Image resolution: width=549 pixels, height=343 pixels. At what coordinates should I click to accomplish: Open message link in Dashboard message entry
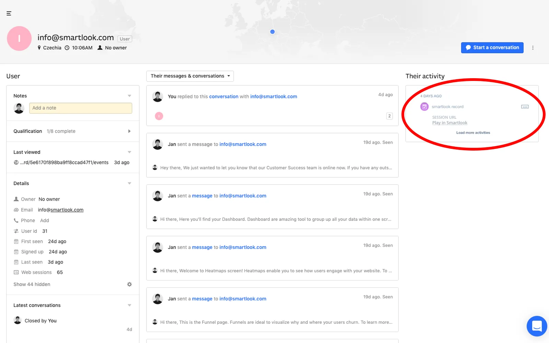[202, 196]
